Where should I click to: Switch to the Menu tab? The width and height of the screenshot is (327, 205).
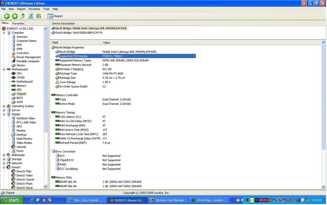pyautogui.click(x=5, y=23)
